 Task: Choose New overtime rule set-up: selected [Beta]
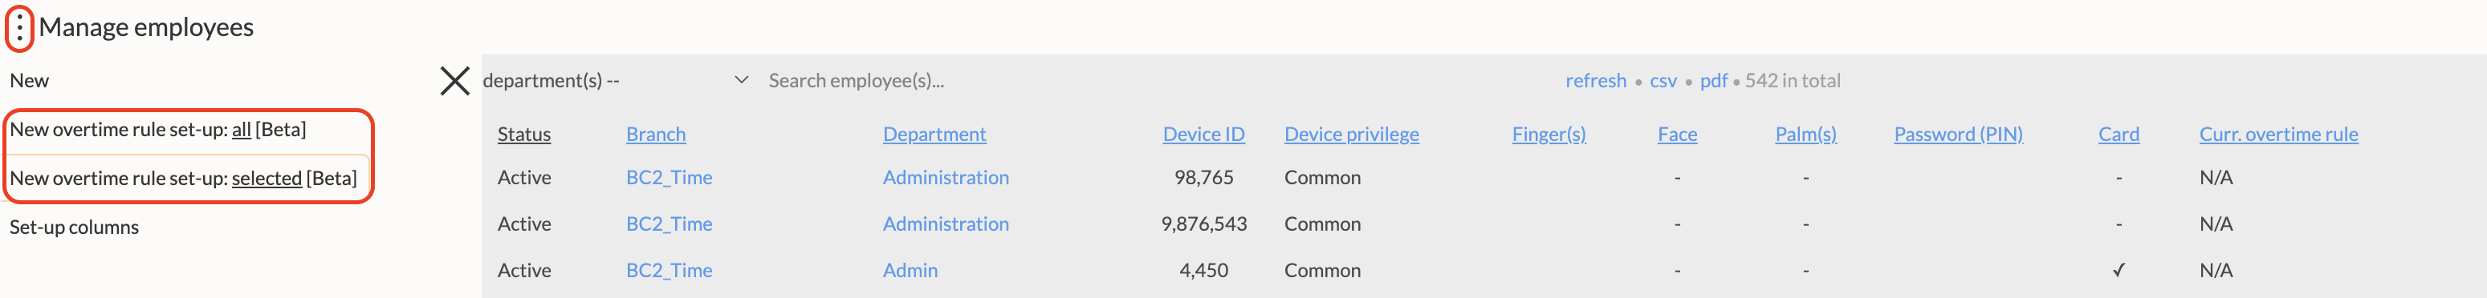(x=182, y=179)
